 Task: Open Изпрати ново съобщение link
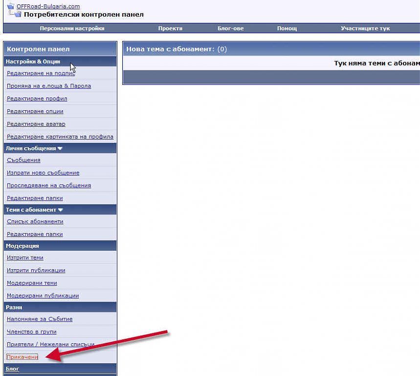tap(43, 173)
